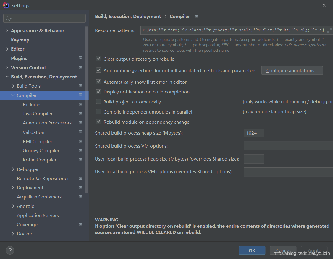Click the User-local build process VM options field

click(288, 172)
